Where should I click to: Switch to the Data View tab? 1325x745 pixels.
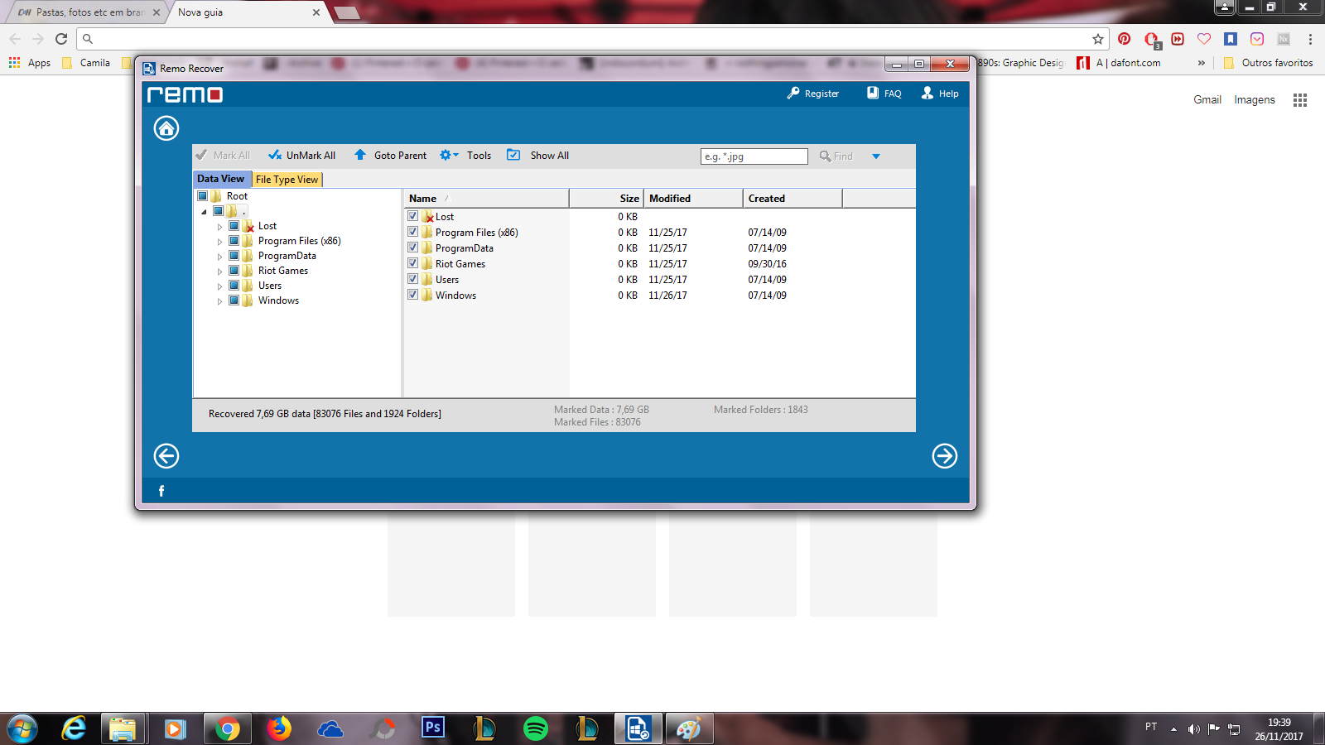(221, 179)
